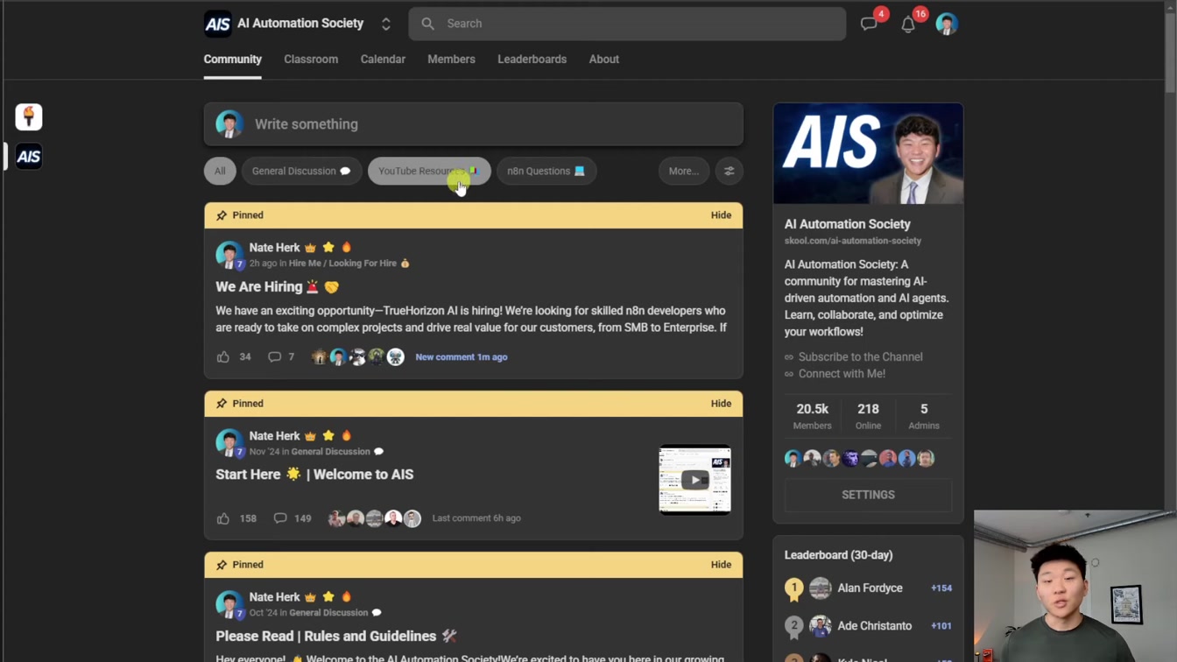The image size is (1177, 662).
Task: Select the AIS group icon in sidebar
Action: click(29, 157)
